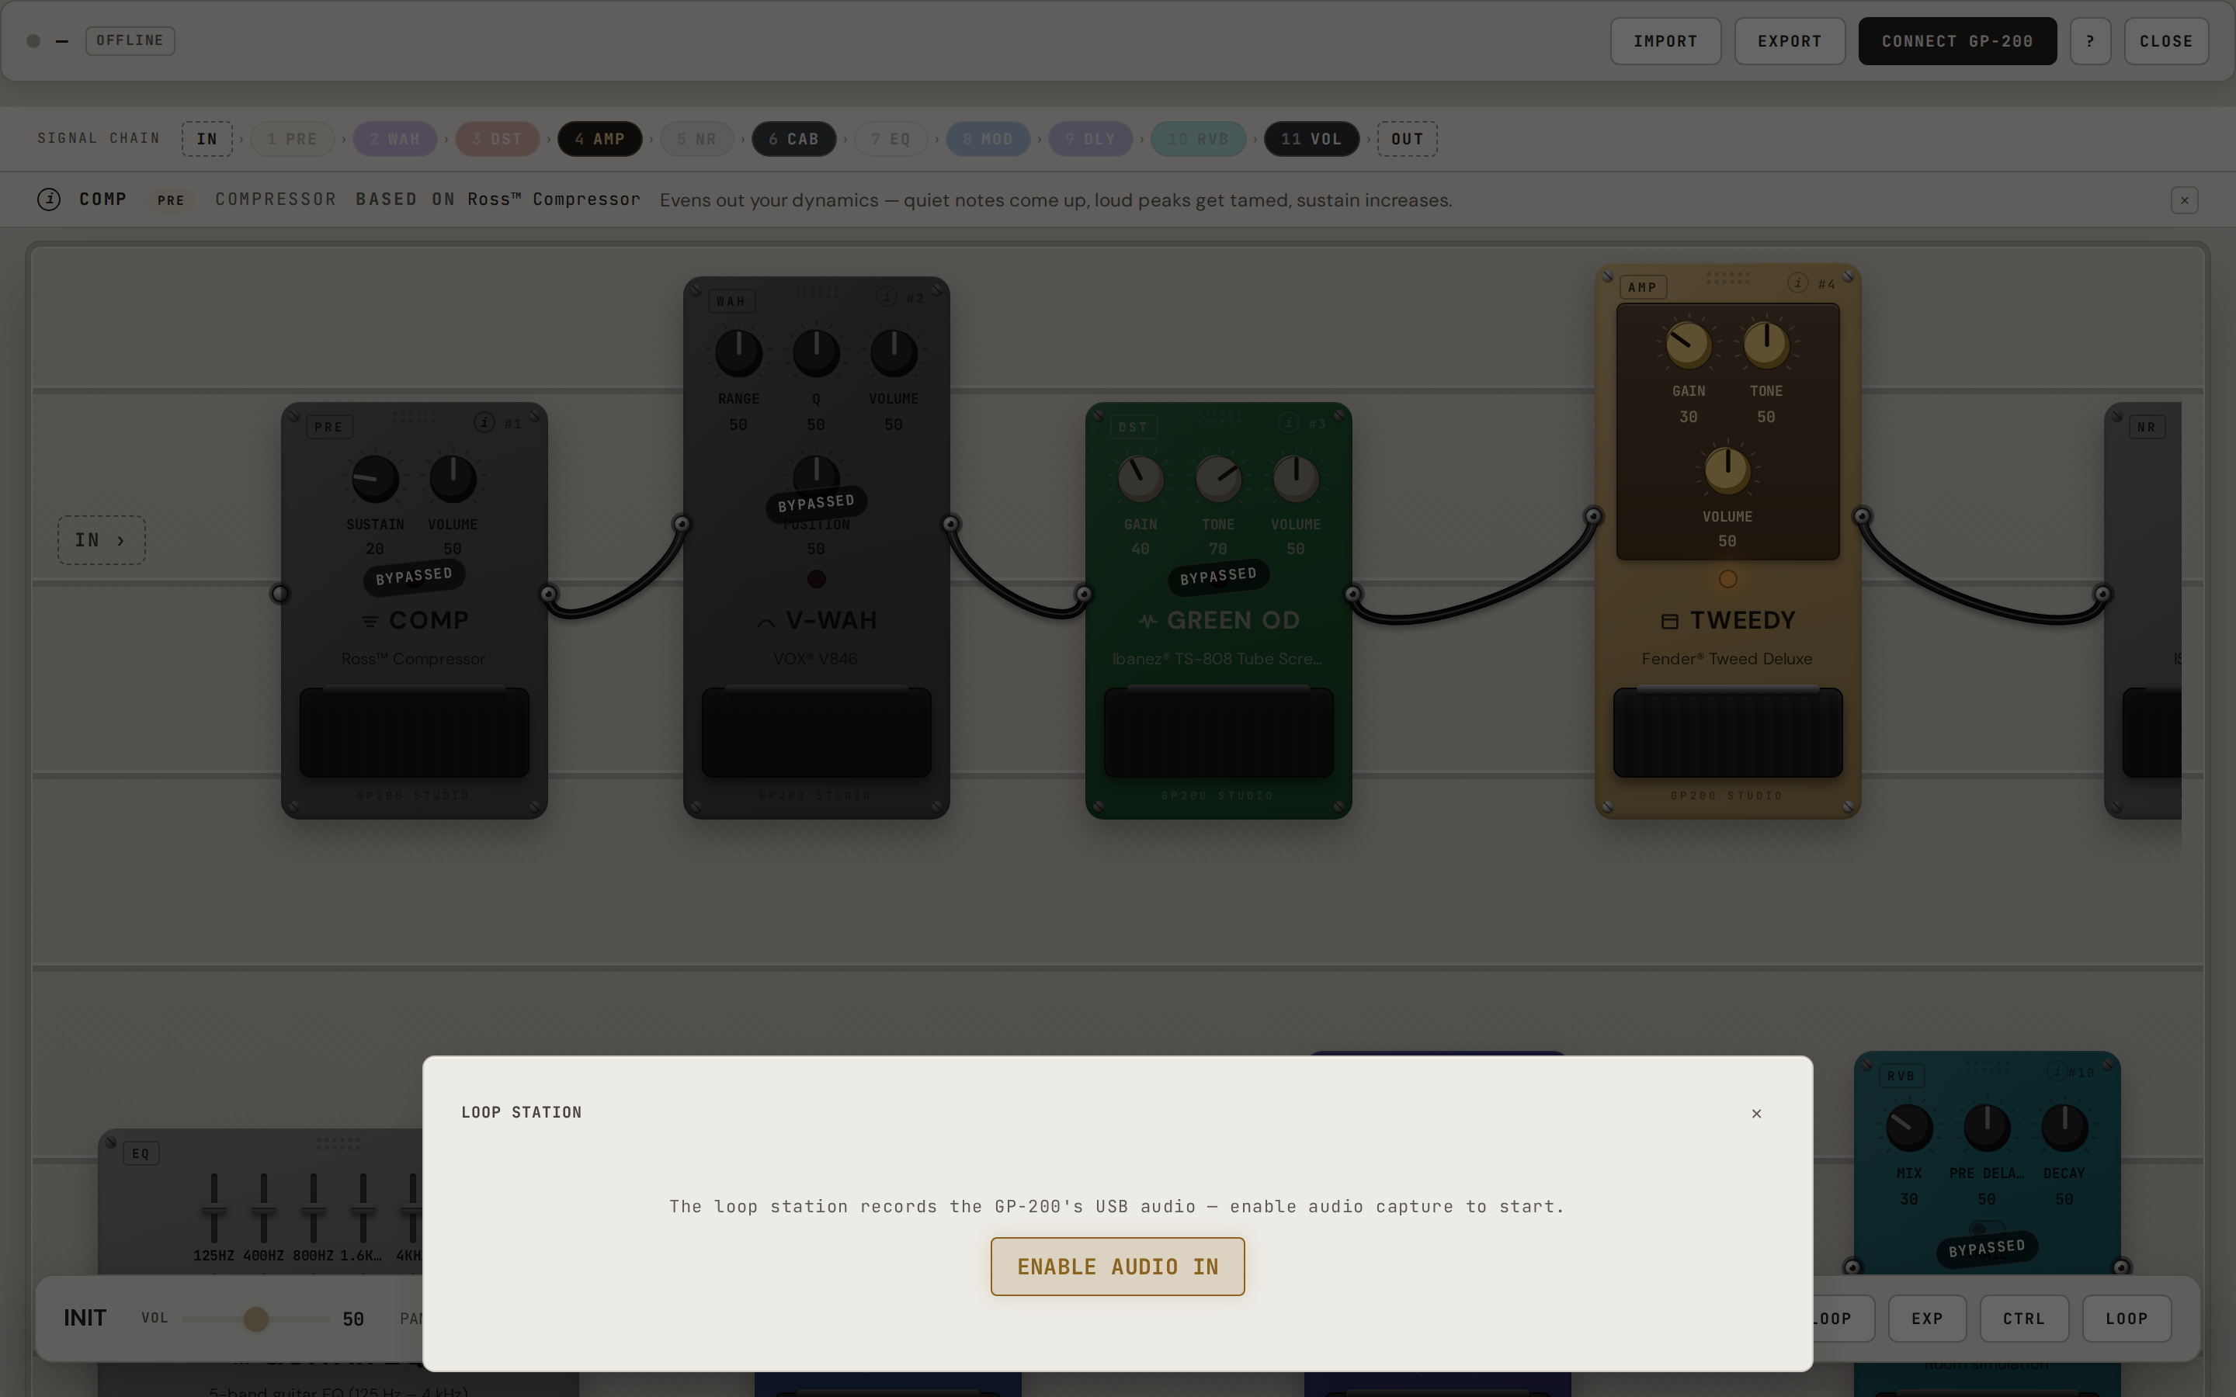Click the reverb Decay knob
The height and width of the screenshot is (1397, 2236).
click(2064, 1127)
